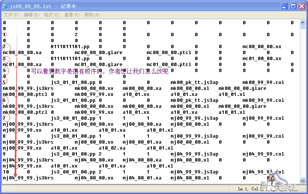Click on mj00_00_00.xa text
The height and width of the screenshot is (194, 308).
(142, 124)
